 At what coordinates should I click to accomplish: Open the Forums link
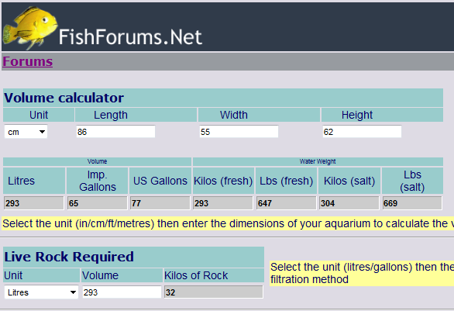28,61
